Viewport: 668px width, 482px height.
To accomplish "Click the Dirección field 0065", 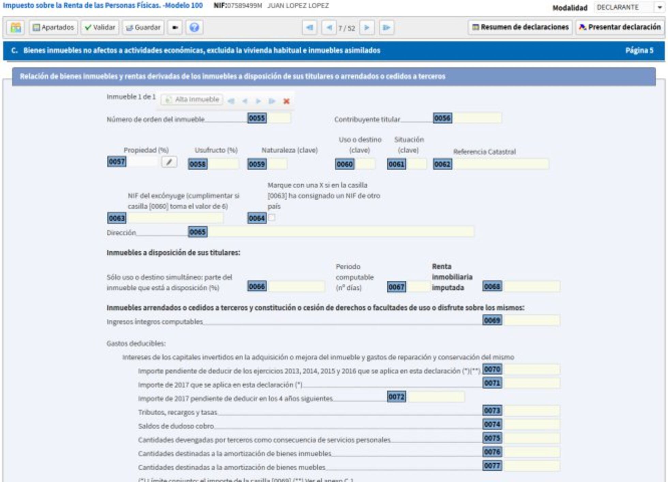I will [x=341, y=232].
